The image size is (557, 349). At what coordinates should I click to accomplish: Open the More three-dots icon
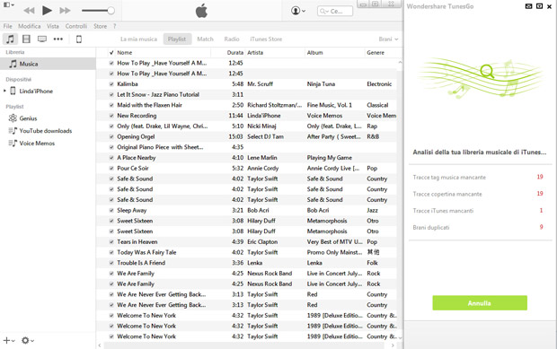57,39
